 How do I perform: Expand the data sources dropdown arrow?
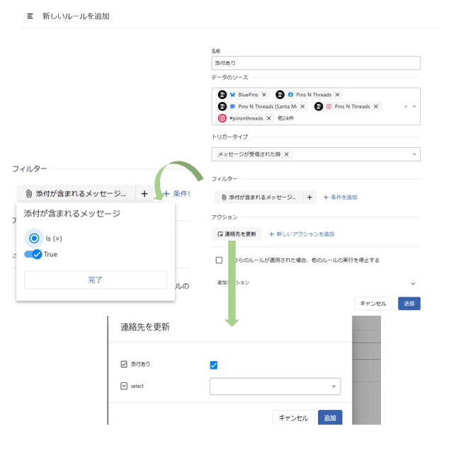tap(414, 107)
